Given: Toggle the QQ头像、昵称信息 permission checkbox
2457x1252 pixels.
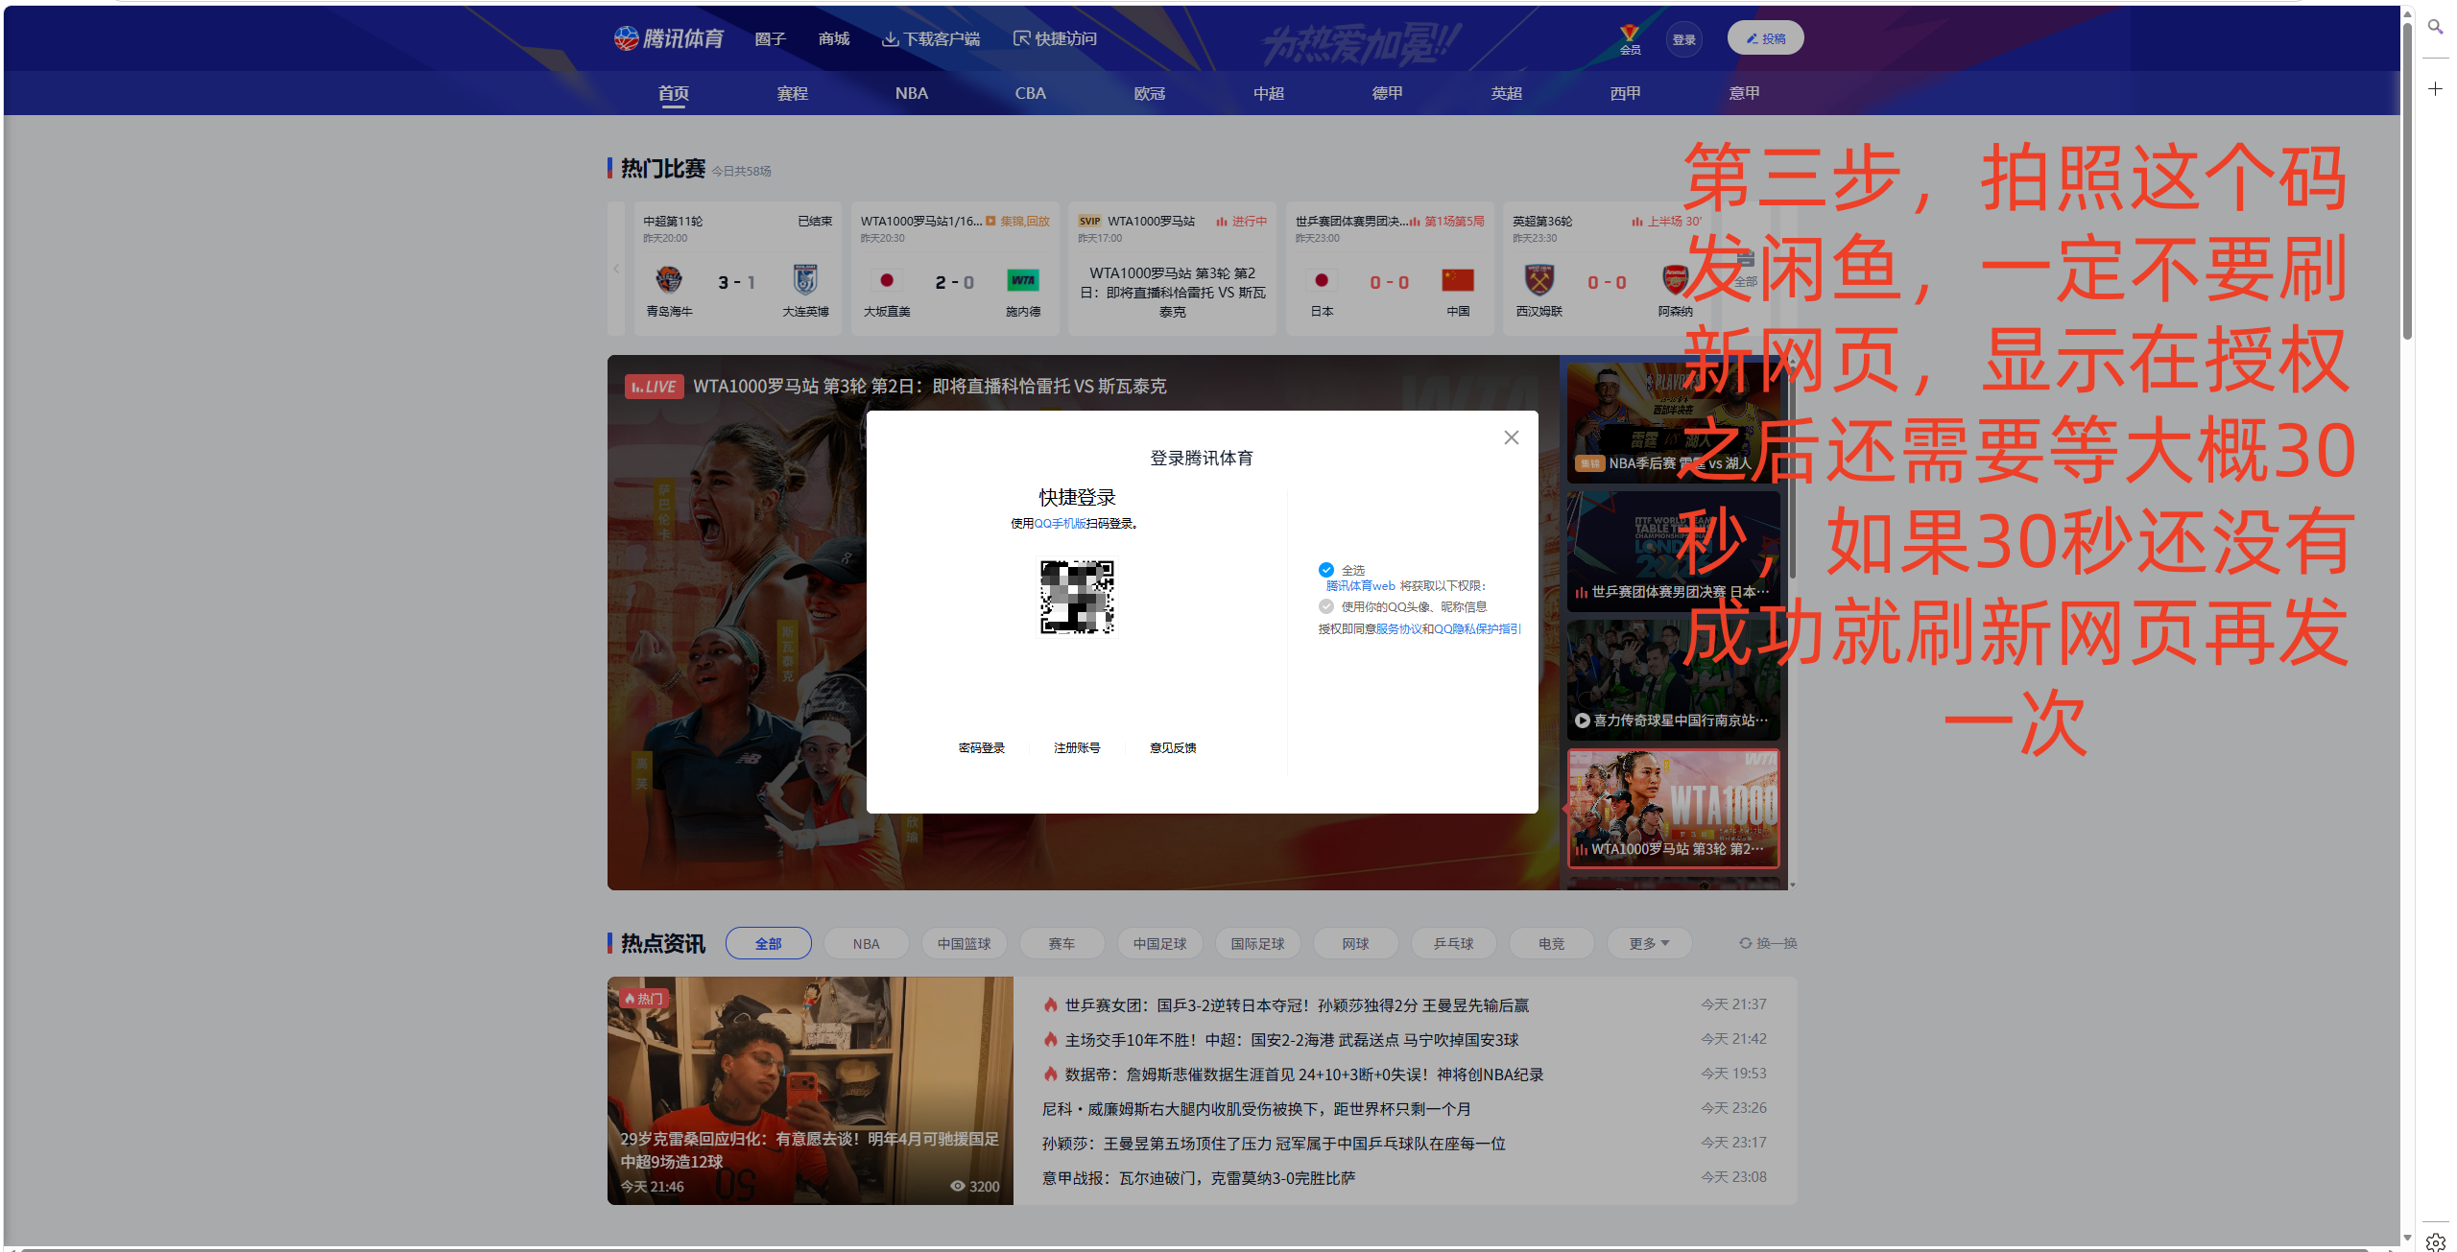Looking at the screenshot, I should tap(1326, 606).
